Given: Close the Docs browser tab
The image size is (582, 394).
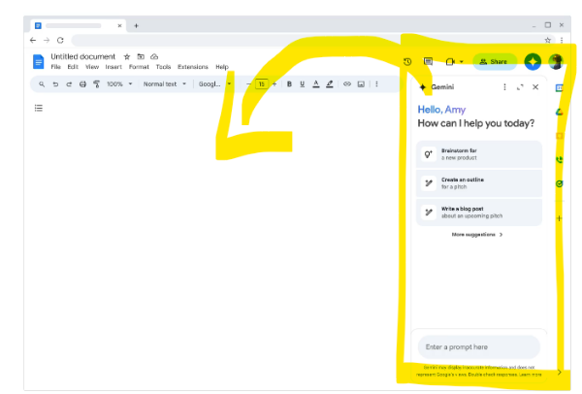Looking at the screenshot, I should click(119, 25).
